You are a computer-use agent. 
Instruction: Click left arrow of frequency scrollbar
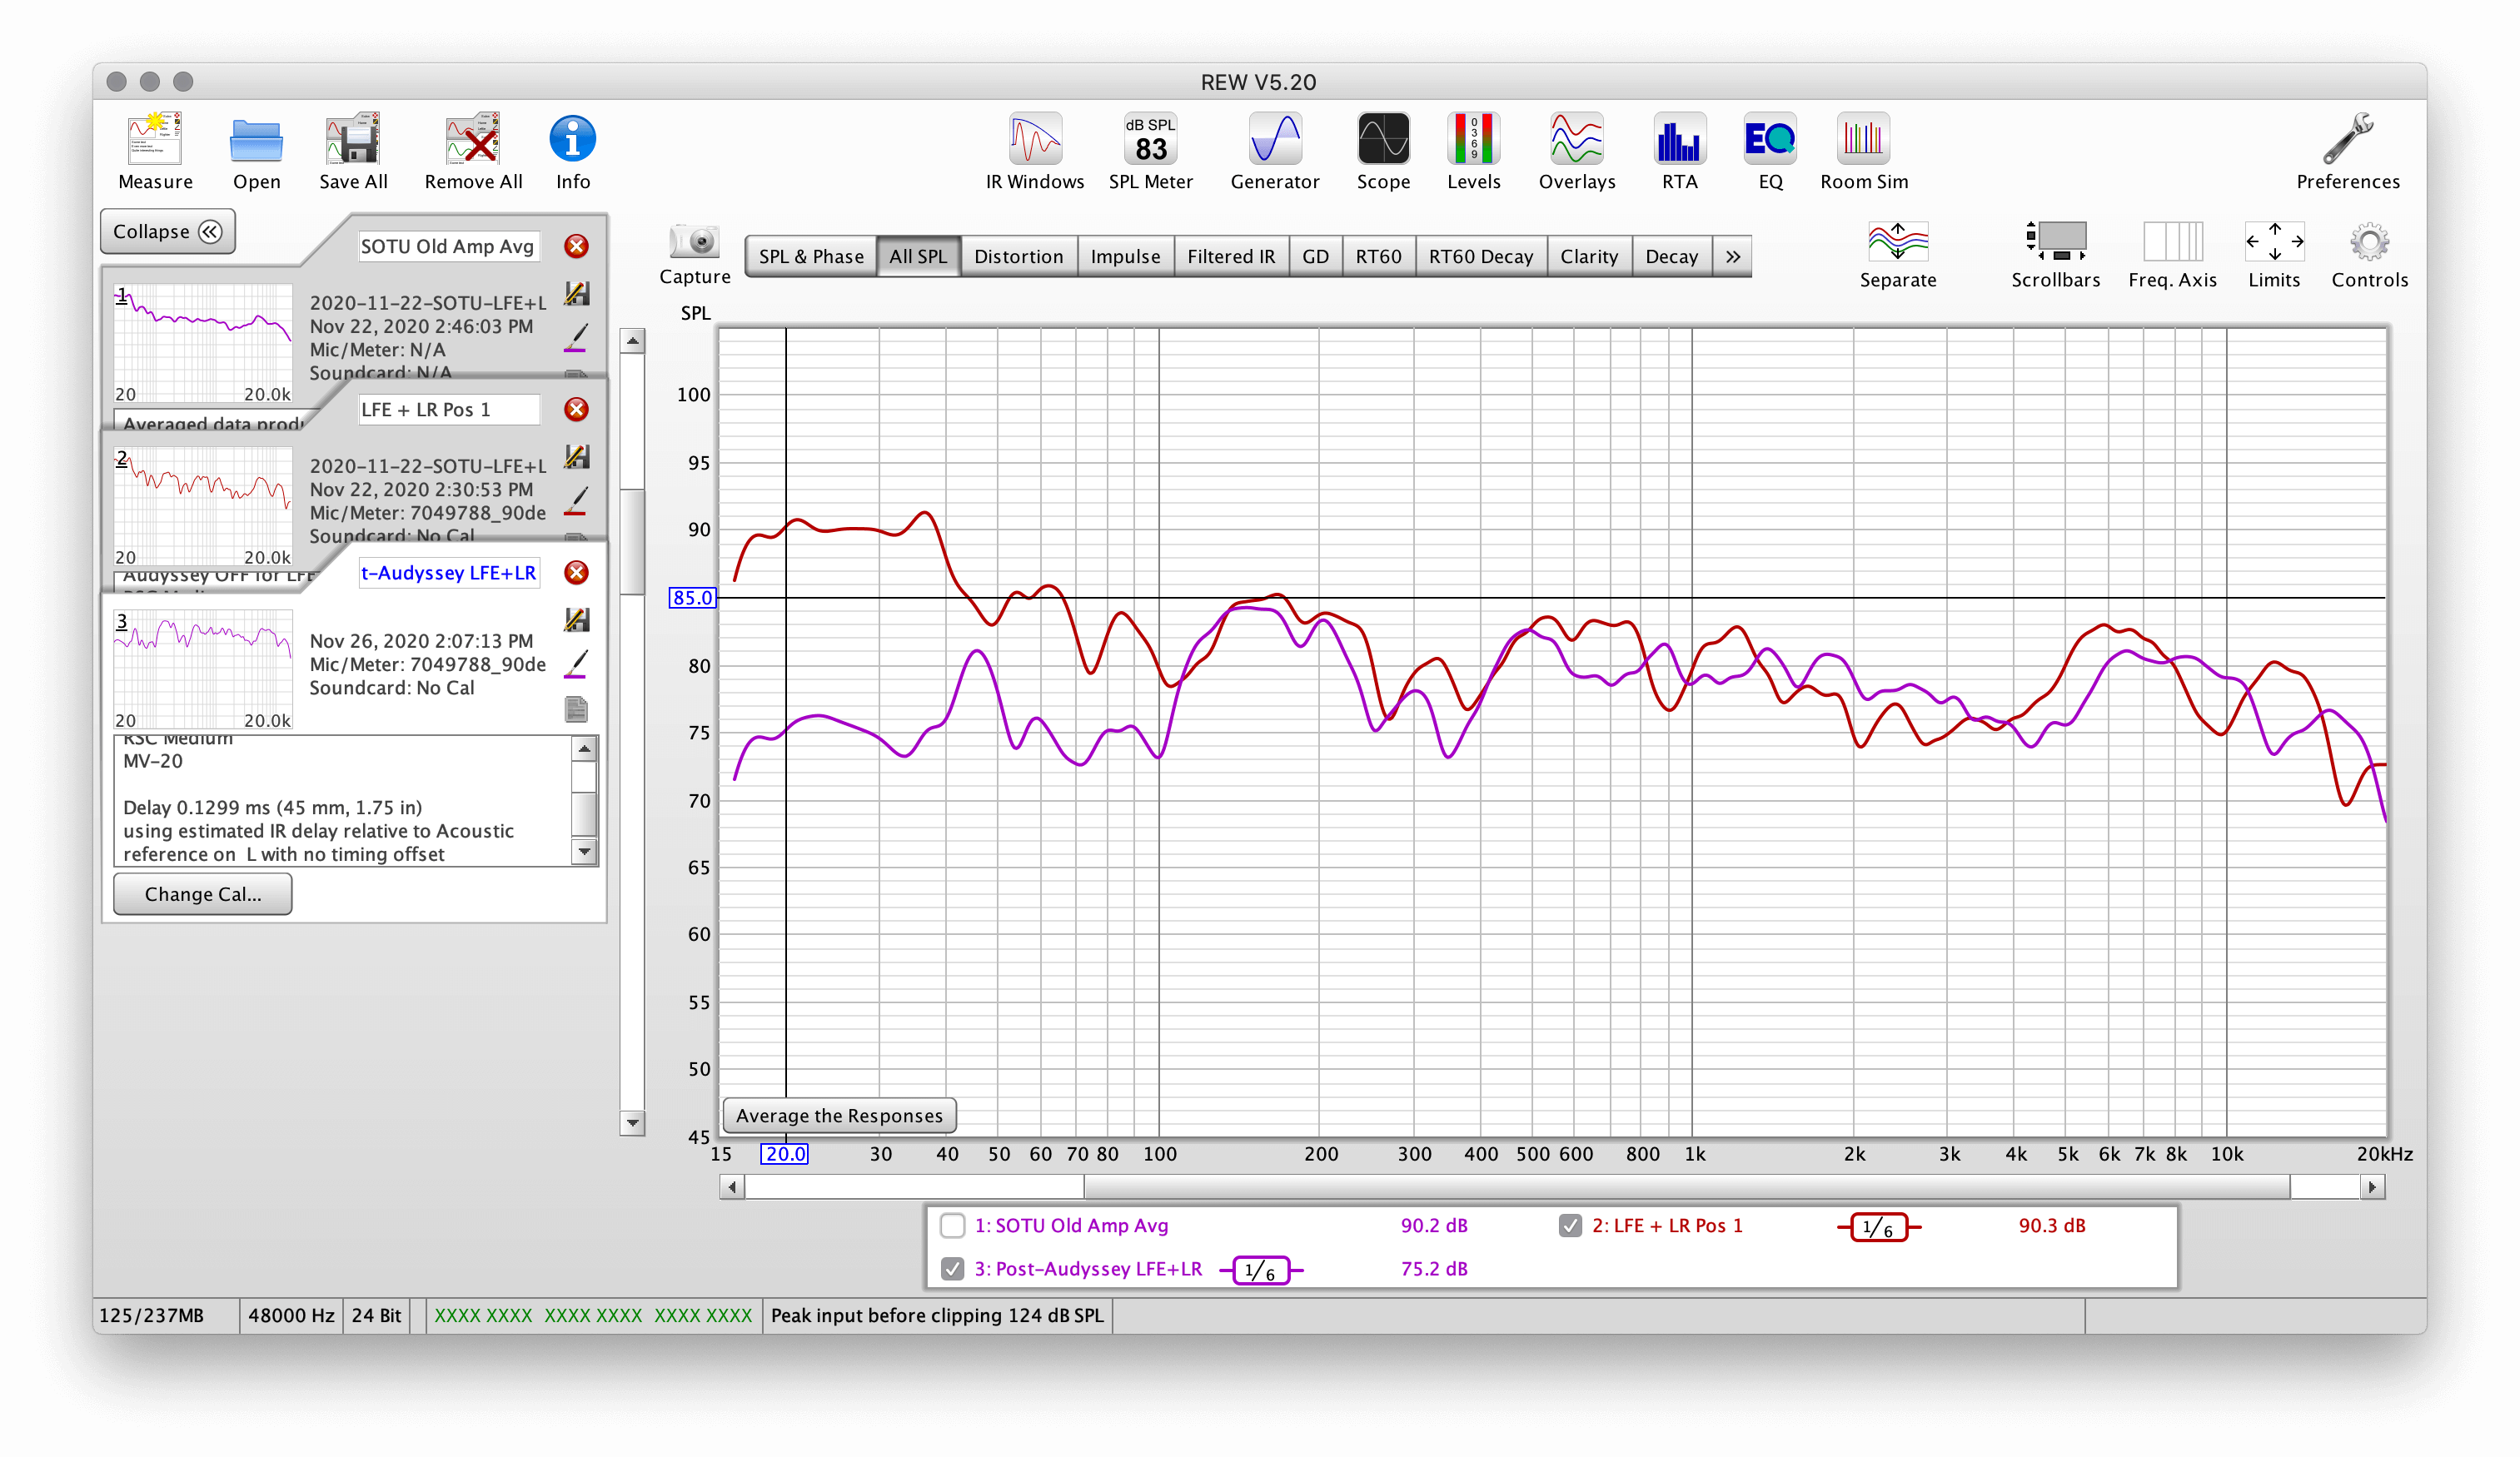coord(732,1187)
